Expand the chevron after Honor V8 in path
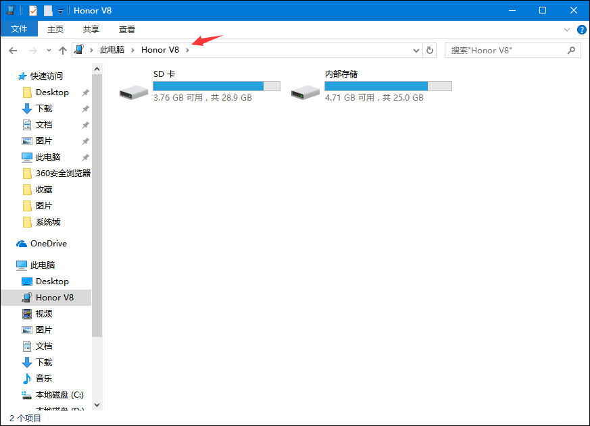The height and width of the screenshot is (426, 590). tap(187, 50)
